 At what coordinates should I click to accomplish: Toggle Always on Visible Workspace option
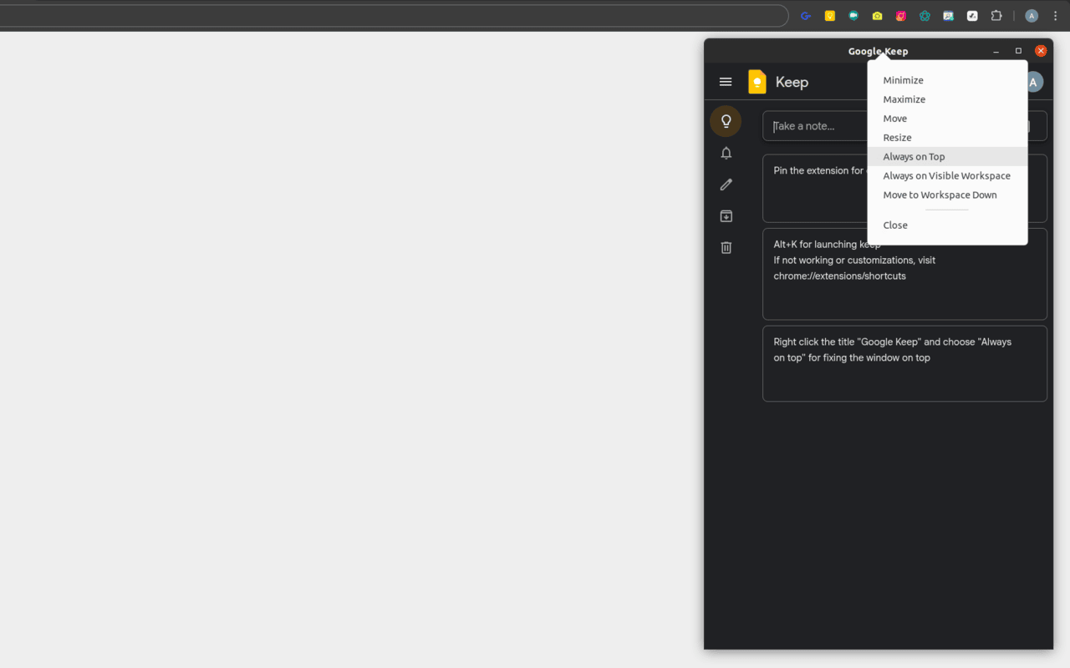coord(947,176)
